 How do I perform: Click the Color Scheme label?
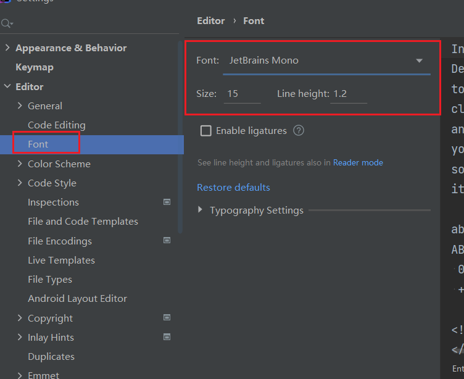[x=59, y=164]
